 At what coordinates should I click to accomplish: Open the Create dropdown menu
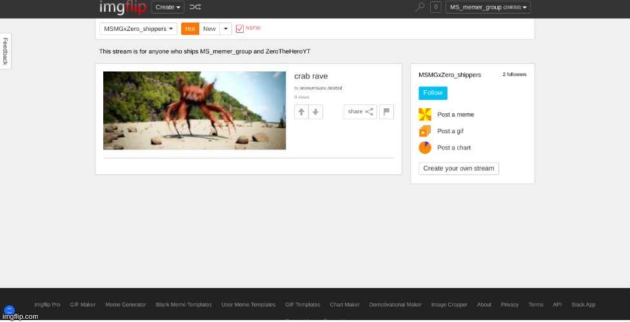pos(168,7)
